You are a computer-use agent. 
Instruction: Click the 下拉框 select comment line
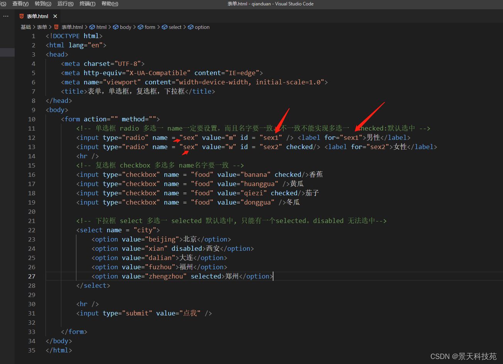click(x=231, y=221)
